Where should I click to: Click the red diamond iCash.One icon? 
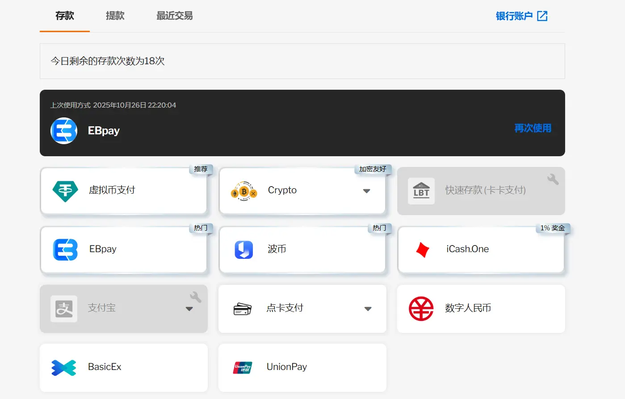point(421,249)
